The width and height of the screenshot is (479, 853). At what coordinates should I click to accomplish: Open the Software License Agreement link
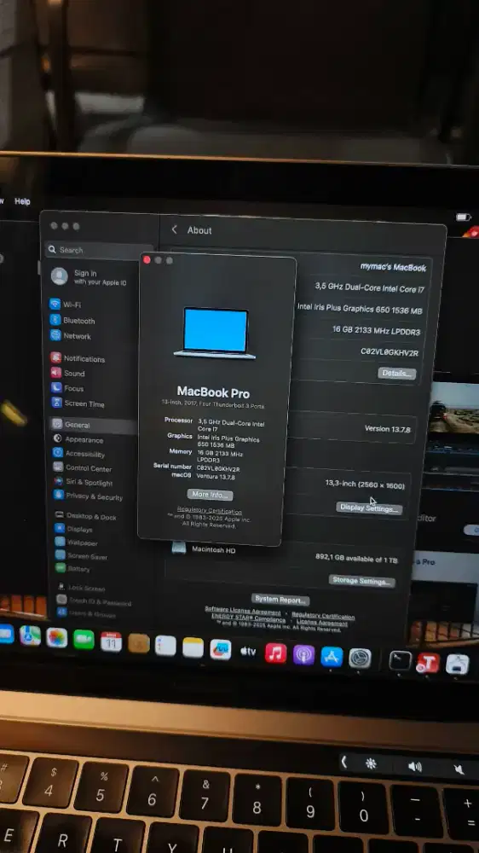(x=243, y=611)
